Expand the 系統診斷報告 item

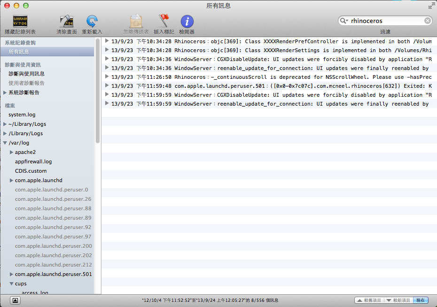coord(5,92)
